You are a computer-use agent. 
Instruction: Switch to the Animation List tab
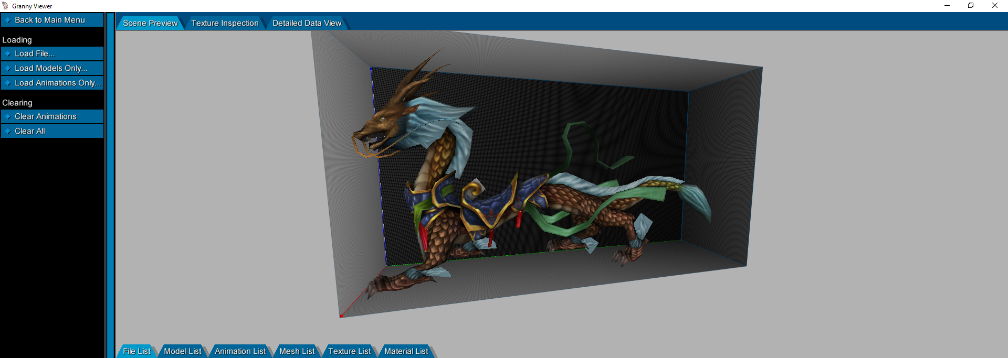click(240, 351)
